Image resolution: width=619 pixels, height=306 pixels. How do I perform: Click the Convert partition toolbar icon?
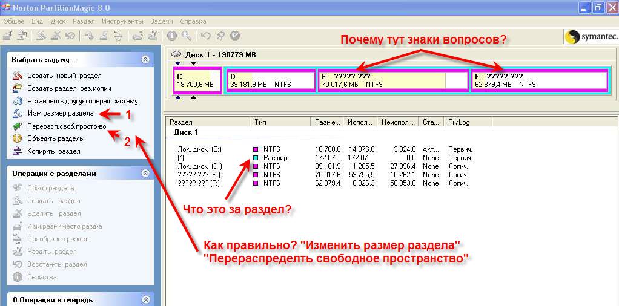coord(118,36)
